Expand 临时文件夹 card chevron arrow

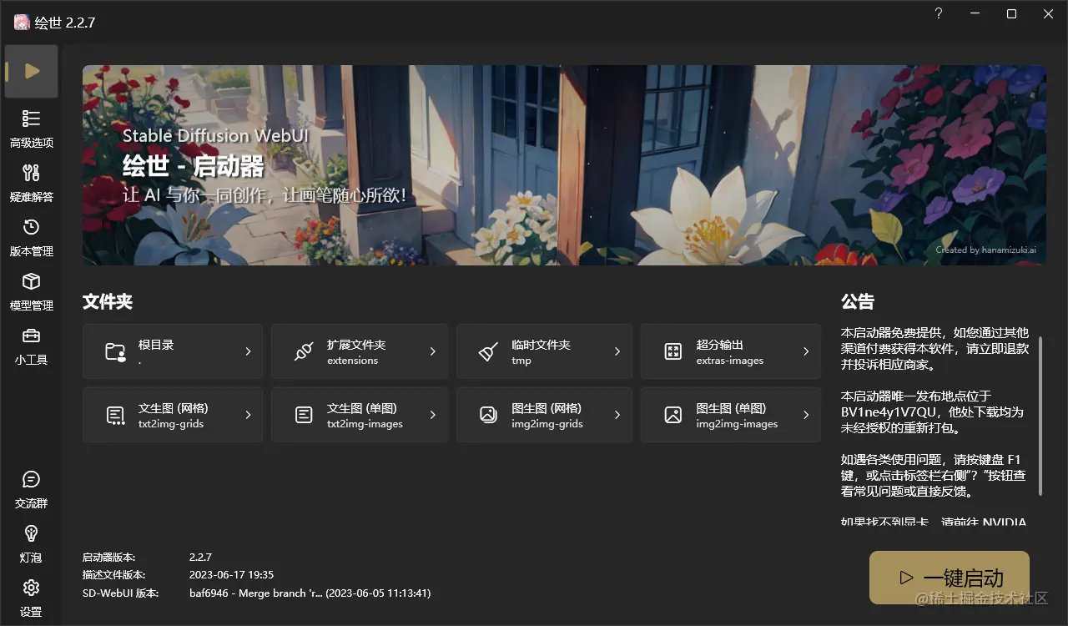point(617,351)
